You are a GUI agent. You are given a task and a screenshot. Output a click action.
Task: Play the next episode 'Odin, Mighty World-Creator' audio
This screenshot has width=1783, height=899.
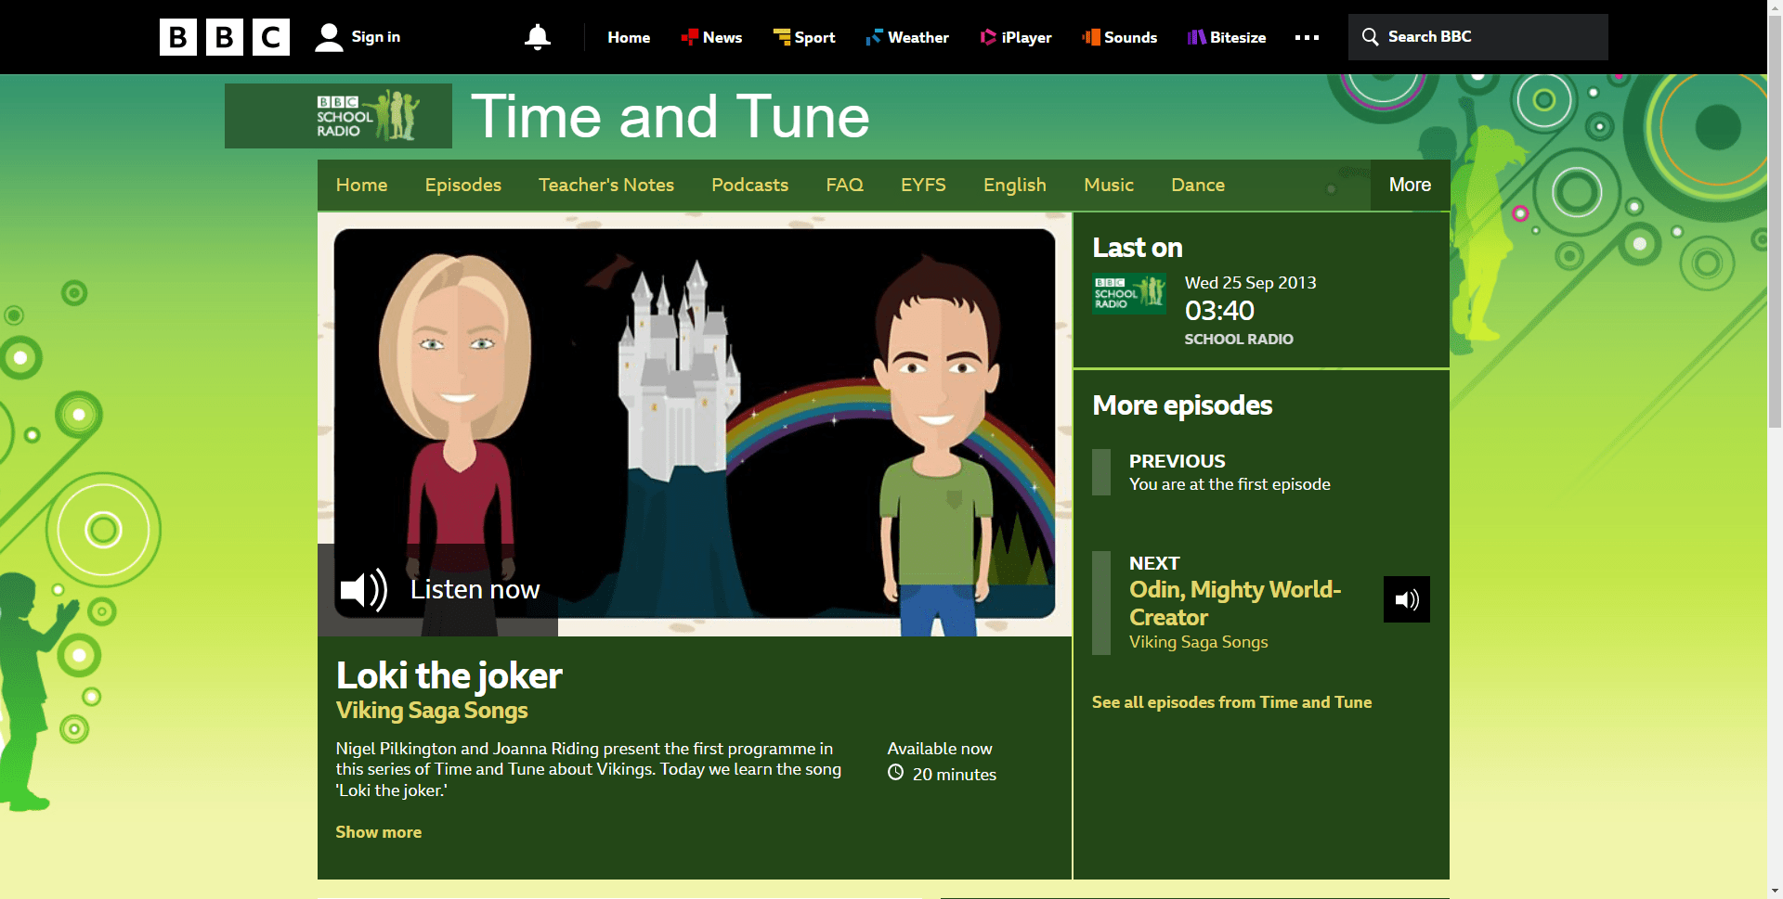[1406, 599]
